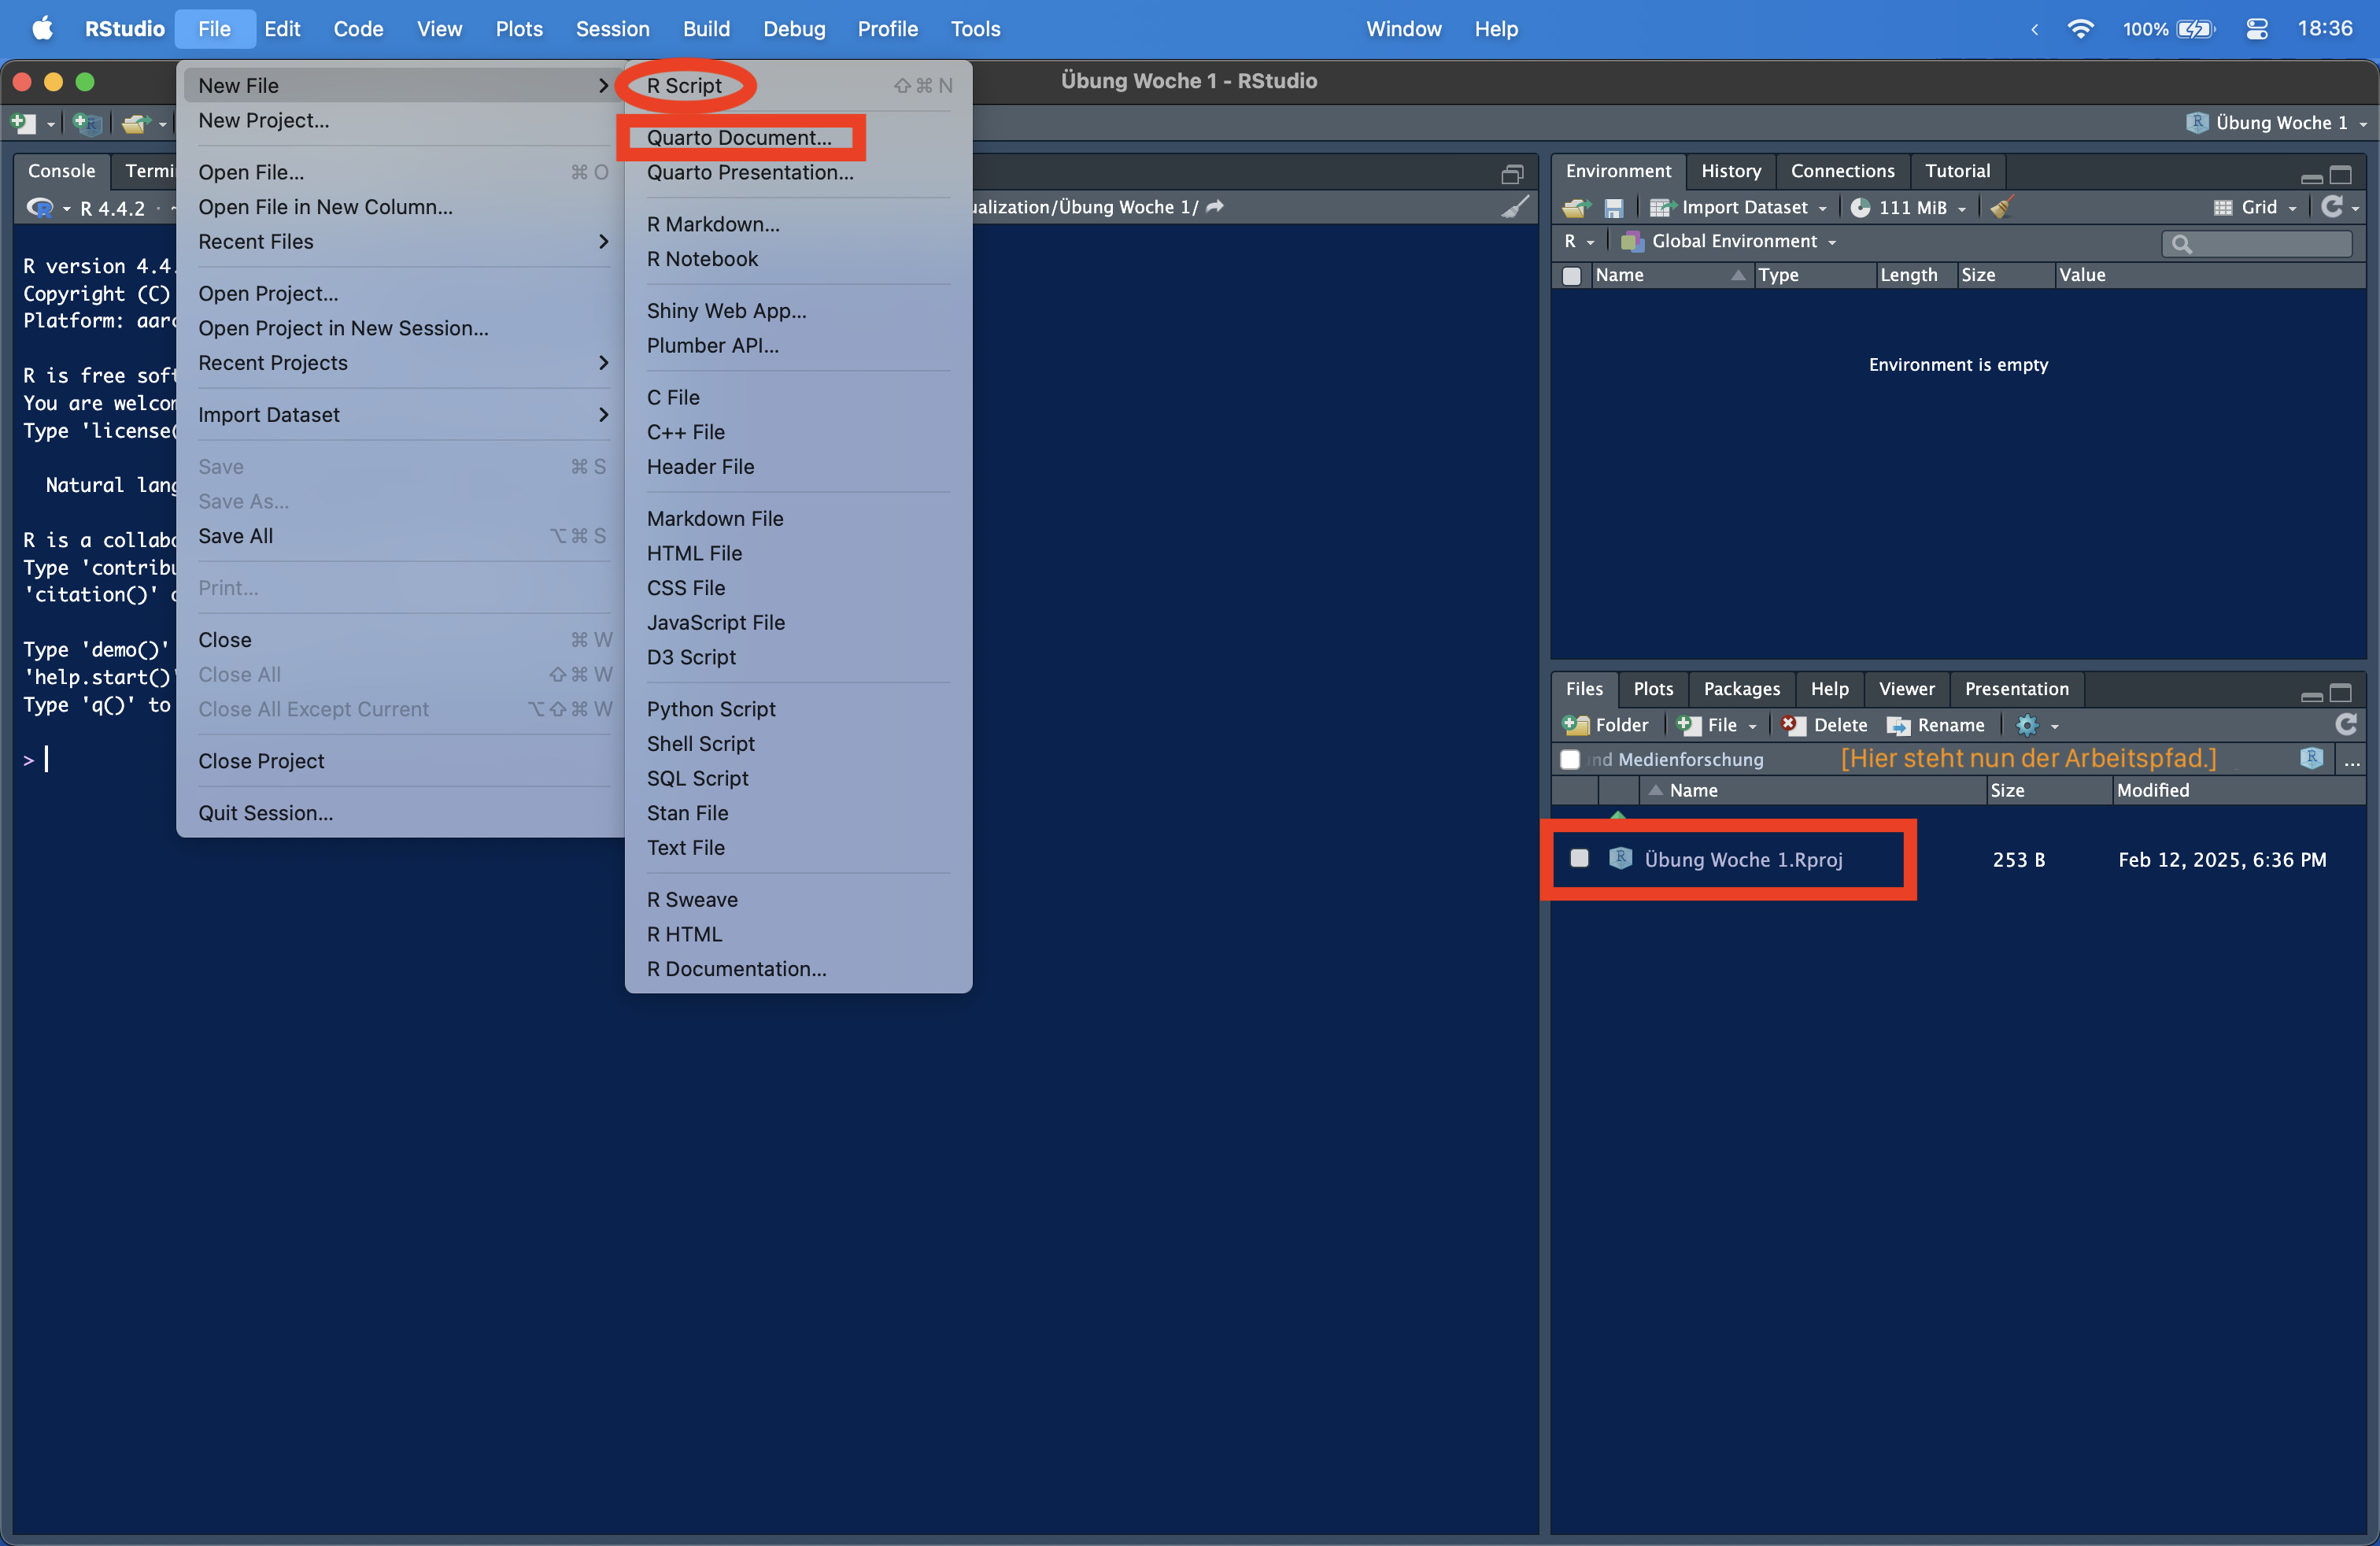Screen dimensions: 2380x1546
Task: Click the gear More options icon in Files pane
Action: pyautogui.click(x=2027, y=725)
